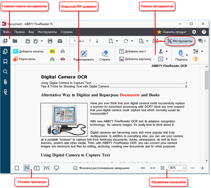Toggle the Инструменты tools panel button
Image resolution: width=211 pixels, height=188 pixels.
pos(180,41)
